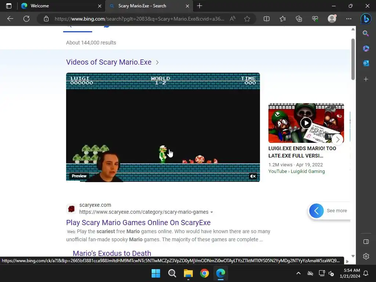The width and height of the screenshot is (376, 282).
Task: Open the LUIGI.EXE ENDS MARIO! TOO LATE.EXE title
Action: (302, 152)
